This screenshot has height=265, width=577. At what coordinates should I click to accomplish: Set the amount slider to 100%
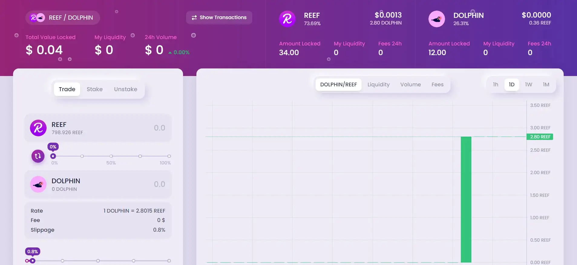tap(169, 156)
